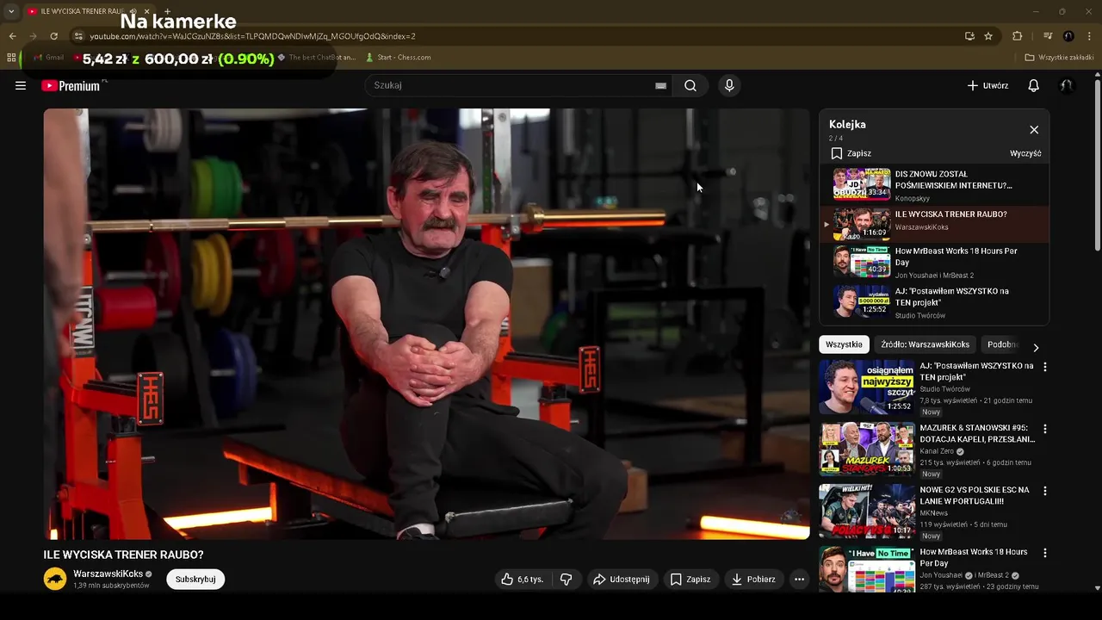Play DIS ZNOWU ZOSTAŁ POŚMIEWISKIEM queue item
The width and height of the screenshot is (1102, 620).
(934, 185)
